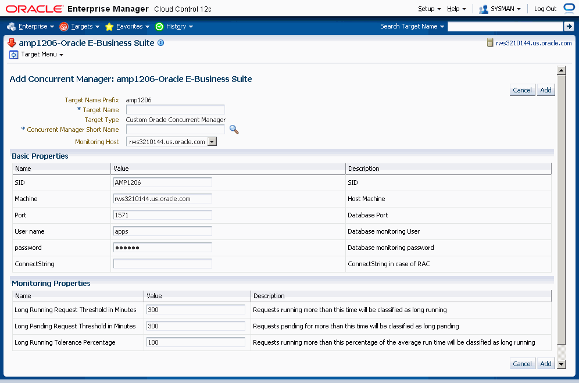
Task: Open the Targets menu
Action: pyautogui.click(x=85, y=27)
